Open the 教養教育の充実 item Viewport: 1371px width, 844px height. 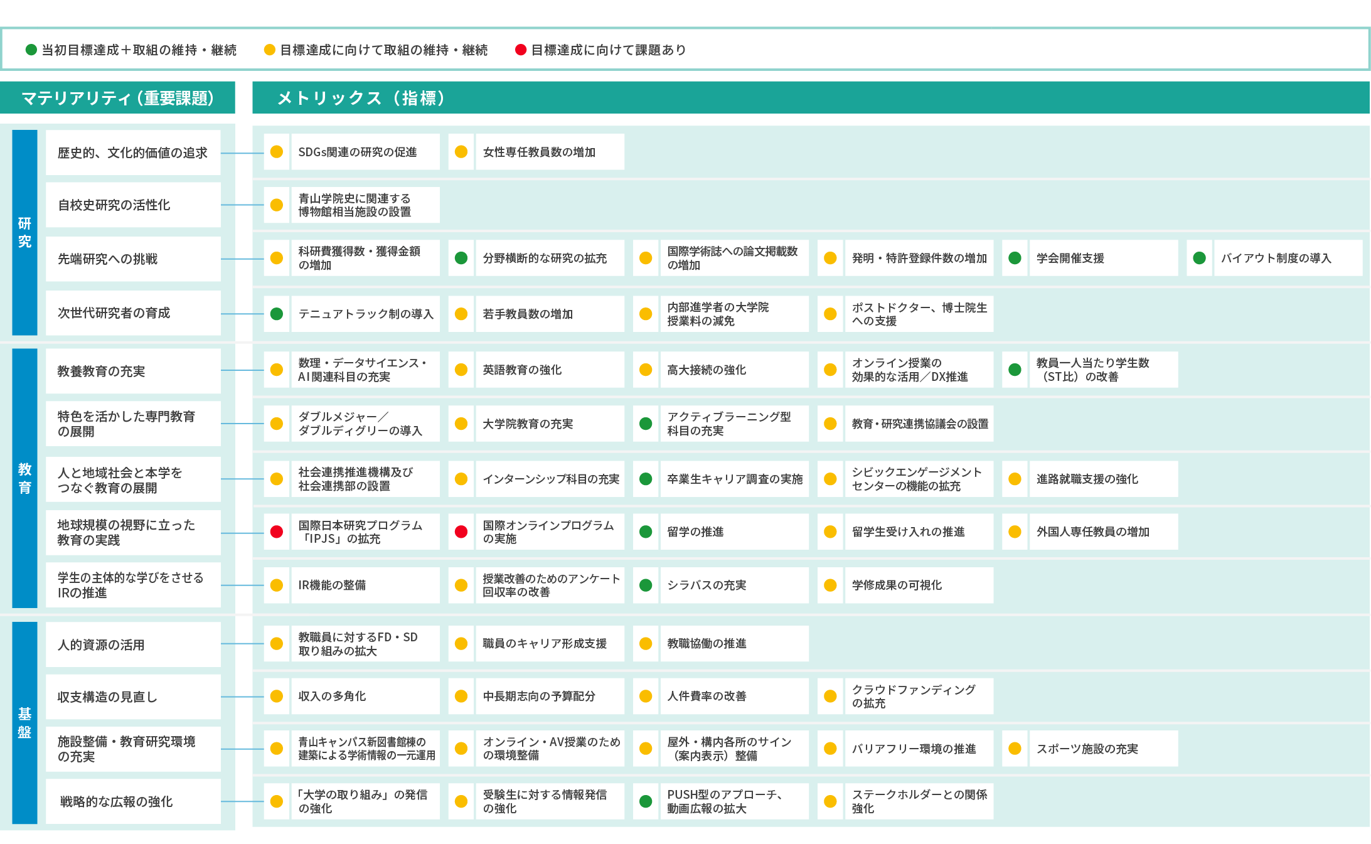coord(133,371)
